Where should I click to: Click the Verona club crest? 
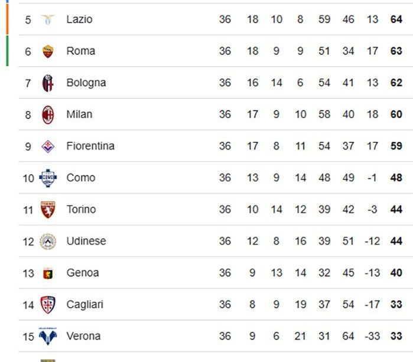click(48, 336)
